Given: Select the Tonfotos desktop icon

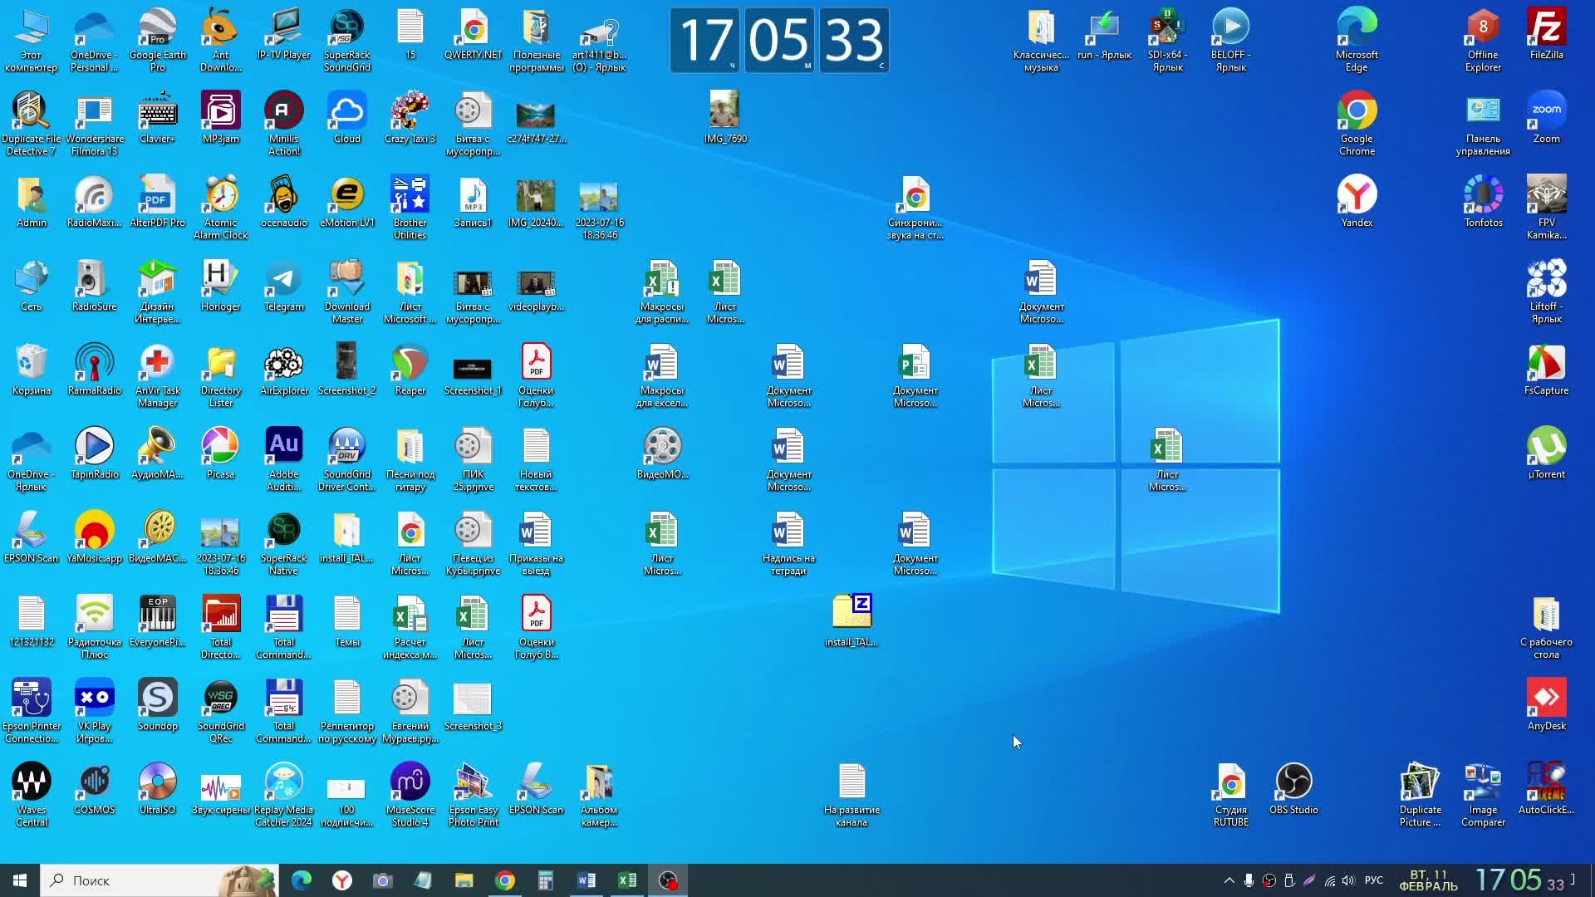Looking at the screenshot, I should pos(1483,202).
